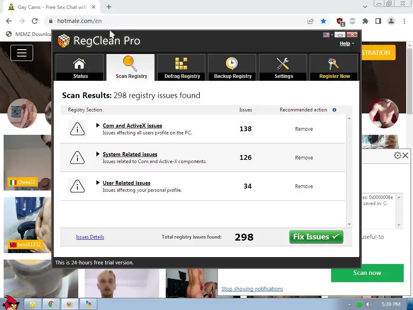The image size is (413, 310).
Task: Click the striped flag extension icon
Action: tap(353, 21)
